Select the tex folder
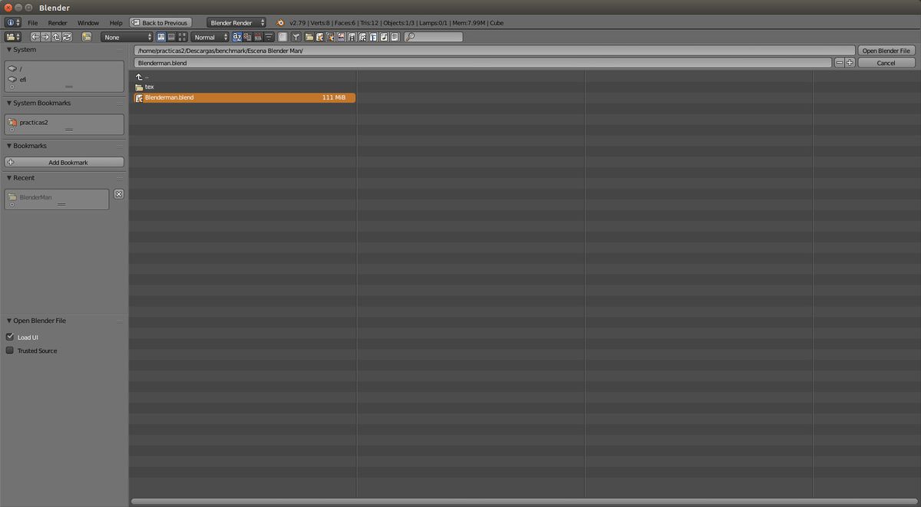The height and width of the screenshot is (507, 921). coord(150,87)
